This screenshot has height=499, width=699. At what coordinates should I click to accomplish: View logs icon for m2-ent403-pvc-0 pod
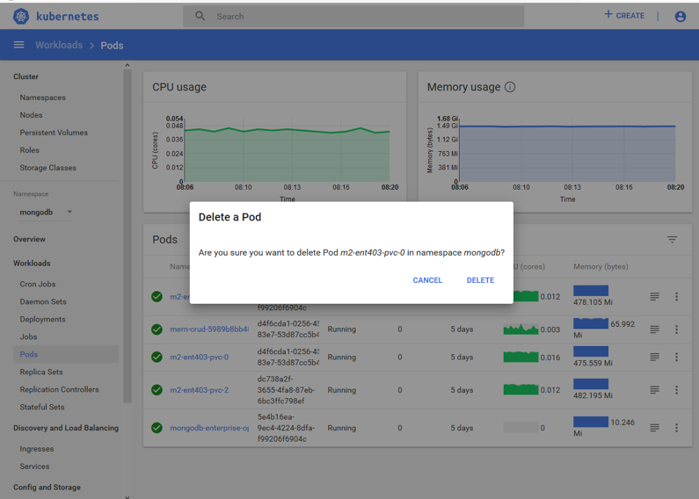pos(654,358)
